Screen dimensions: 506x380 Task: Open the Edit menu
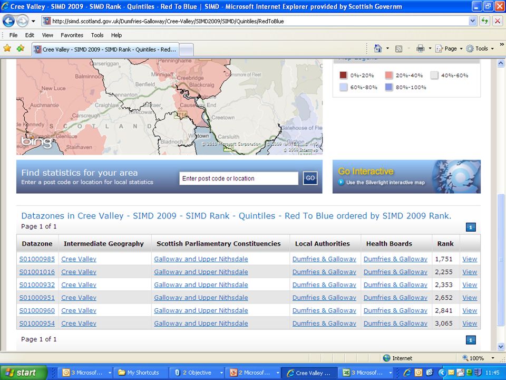[x=30, y=35]
